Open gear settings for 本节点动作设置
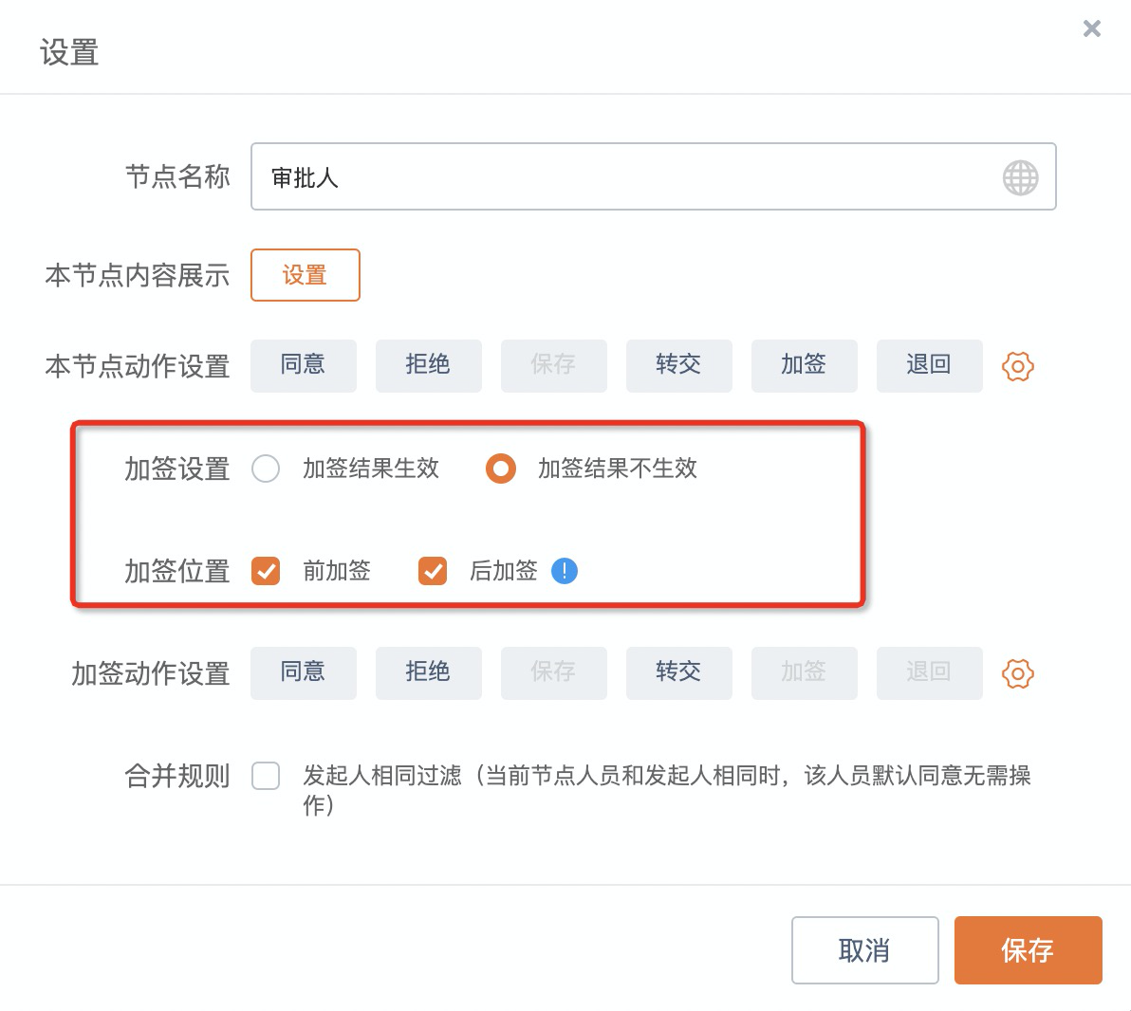The height and width of the screenshot is (1011, 1131). coord(1017,366)
